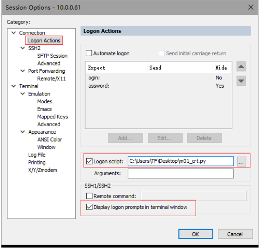Screen dimensions: 259x248
Task: Toggle Display logon prompts in terminal window
Action: pos(90,207)
